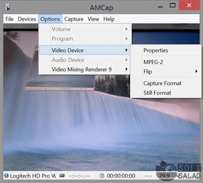Image resolution: width=203 pixels, height=183 pixels.
Task: Click the tape cassette icon in status bar
Action: click(62, 175)
